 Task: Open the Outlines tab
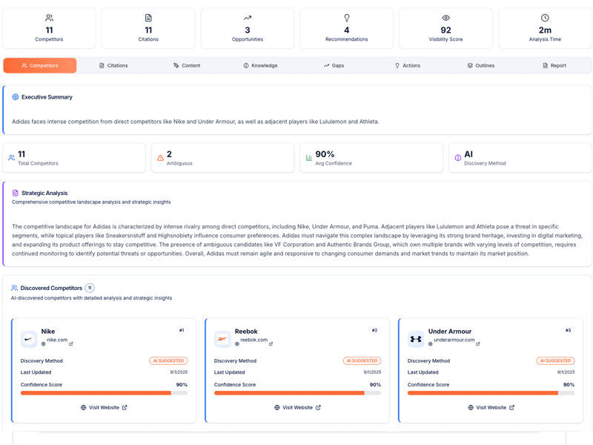tap(480, 65)
